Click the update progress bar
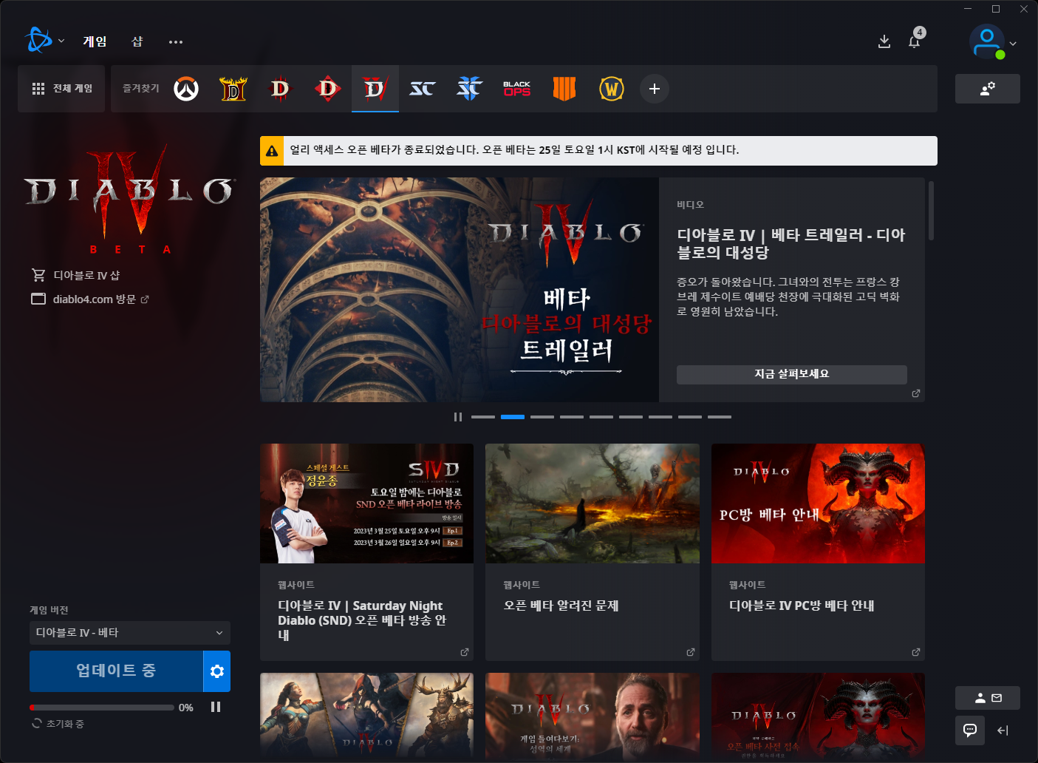 (x=102, y=708)
